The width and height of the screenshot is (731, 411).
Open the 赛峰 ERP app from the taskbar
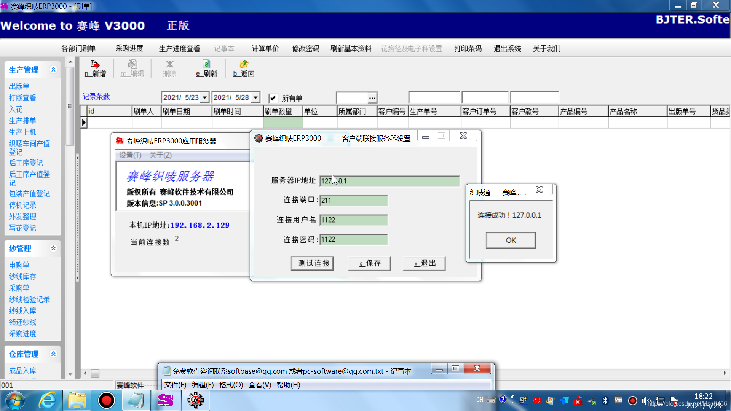[x=166, y=400]
